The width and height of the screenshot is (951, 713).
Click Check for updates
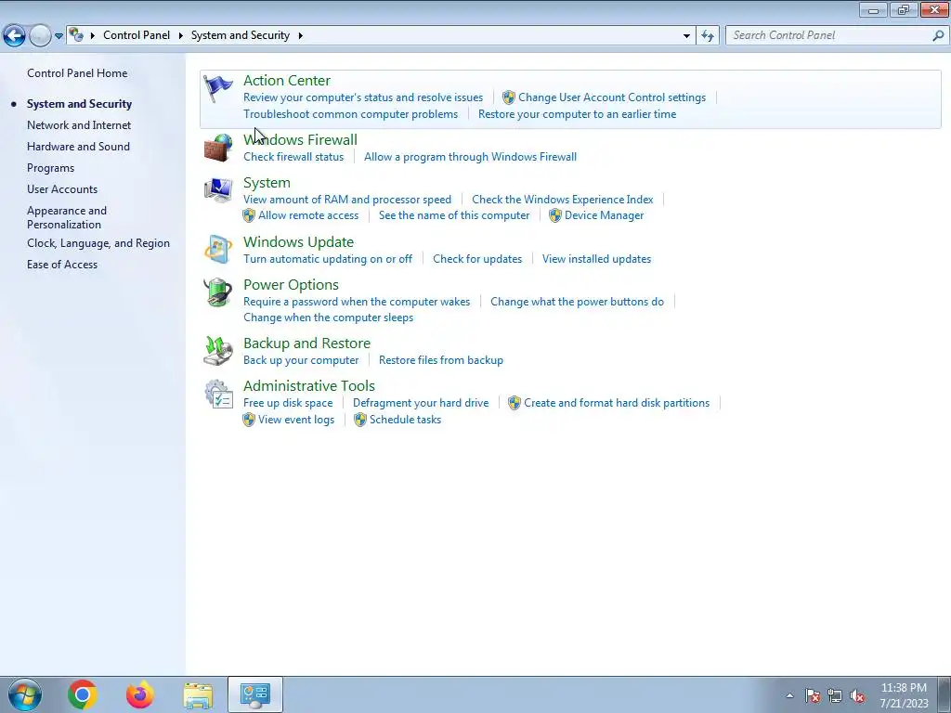pos(477,259)
